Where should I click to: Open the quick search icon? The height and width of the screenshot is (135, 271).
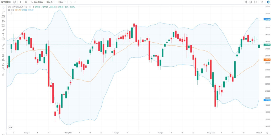pyautogui.click(x=246, y=2)
